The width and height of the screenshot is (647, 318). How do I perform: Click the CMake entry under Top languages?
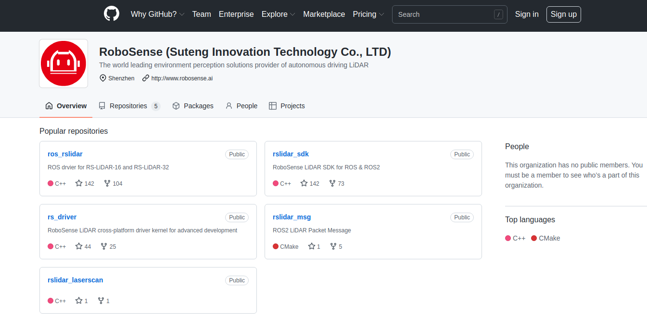(x=546, y=238)
